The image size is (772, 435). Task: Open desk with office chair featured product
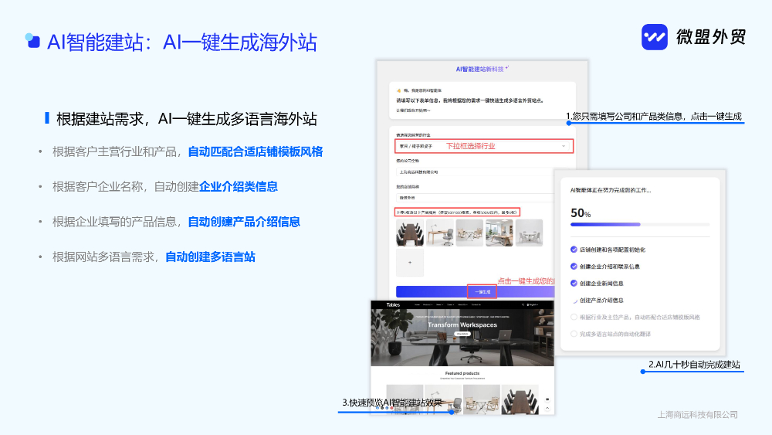(443, 399)
